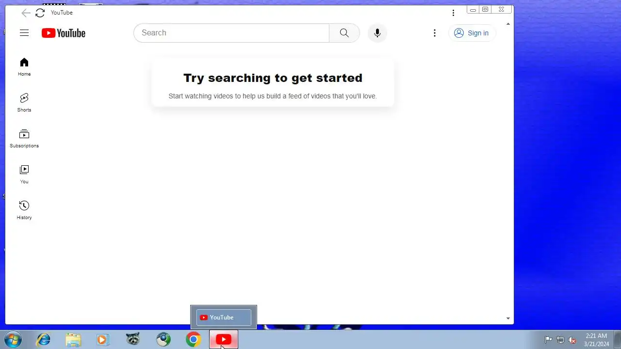
Task: Close the YouTube window
Action: [x=502, y=10]
